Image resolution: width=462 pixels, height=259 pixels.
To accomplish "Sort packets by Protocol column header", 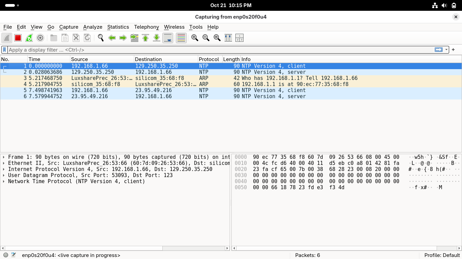I will [209, 59].
